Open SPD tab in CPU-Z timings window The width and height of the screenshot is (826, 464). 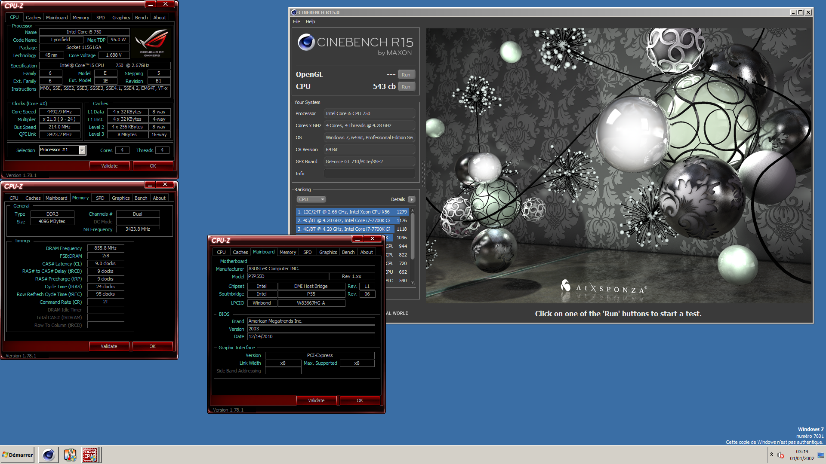[x=100, y=198]
